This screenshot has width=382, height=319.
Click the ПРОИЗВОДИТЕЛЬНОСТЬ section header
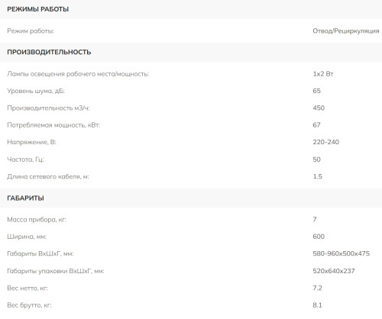[49, 52]
